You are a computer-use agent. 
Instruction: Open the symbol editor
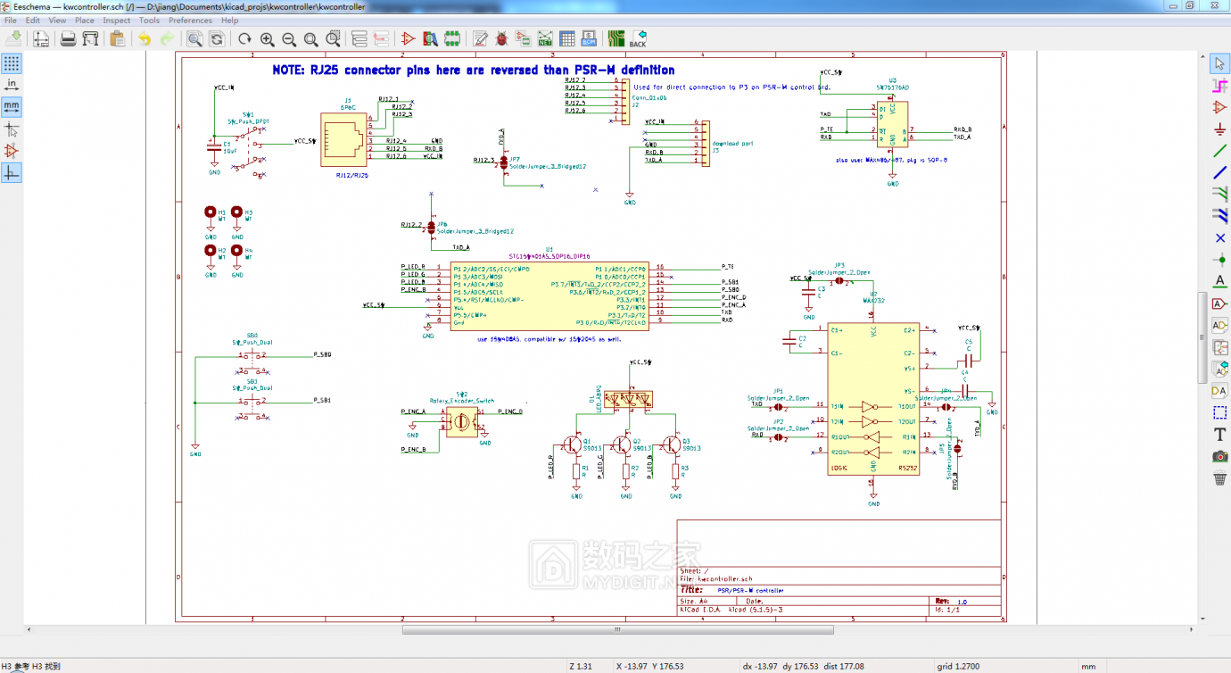(x=409, y=38)
